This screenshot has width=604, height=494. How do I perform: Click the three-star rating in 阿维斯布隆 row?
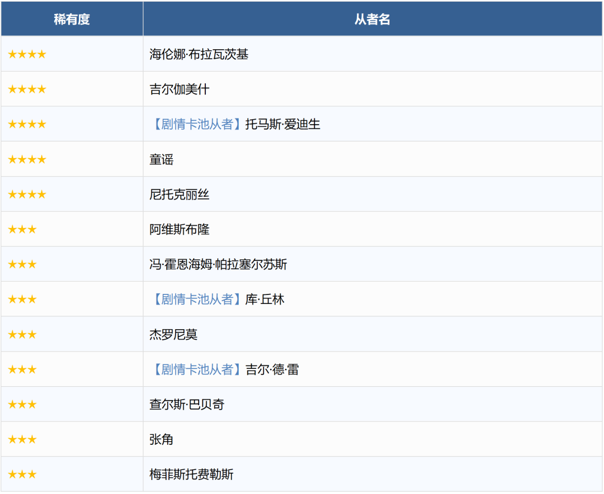(22, 230)
